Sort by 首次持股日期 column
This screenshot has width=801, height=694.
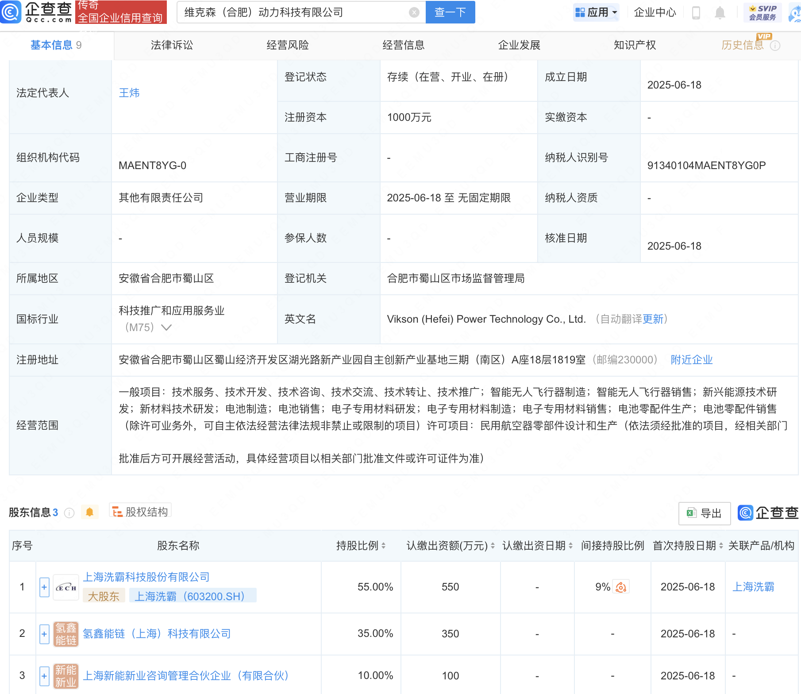tap(721, 546)
